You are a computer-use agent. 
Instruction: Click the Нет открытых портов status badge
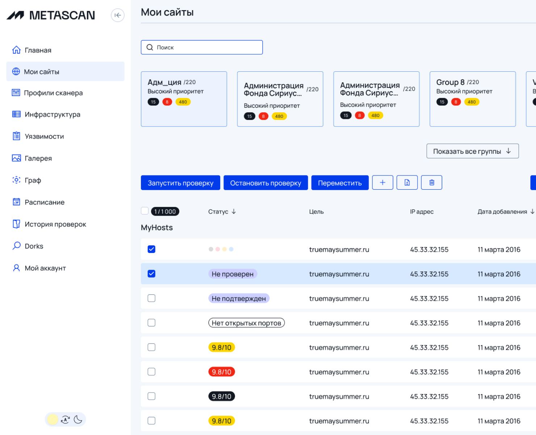(x=246, y=323)
